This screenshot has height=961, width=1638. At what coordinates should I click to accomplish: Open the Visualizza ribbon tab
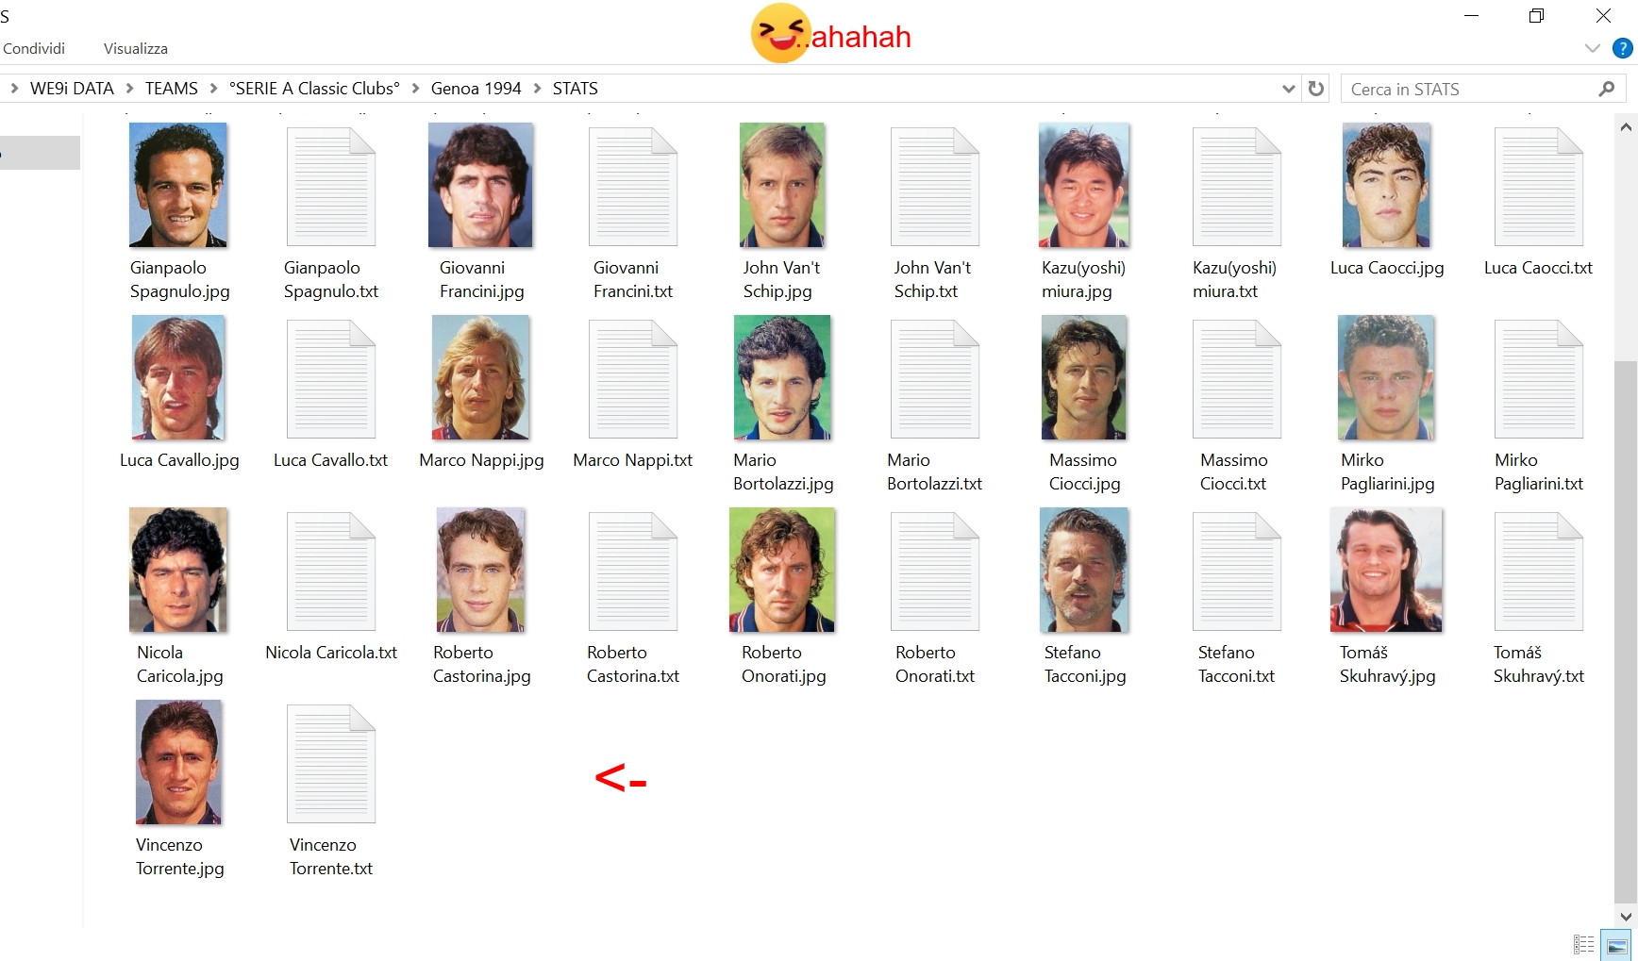point(136,48)
